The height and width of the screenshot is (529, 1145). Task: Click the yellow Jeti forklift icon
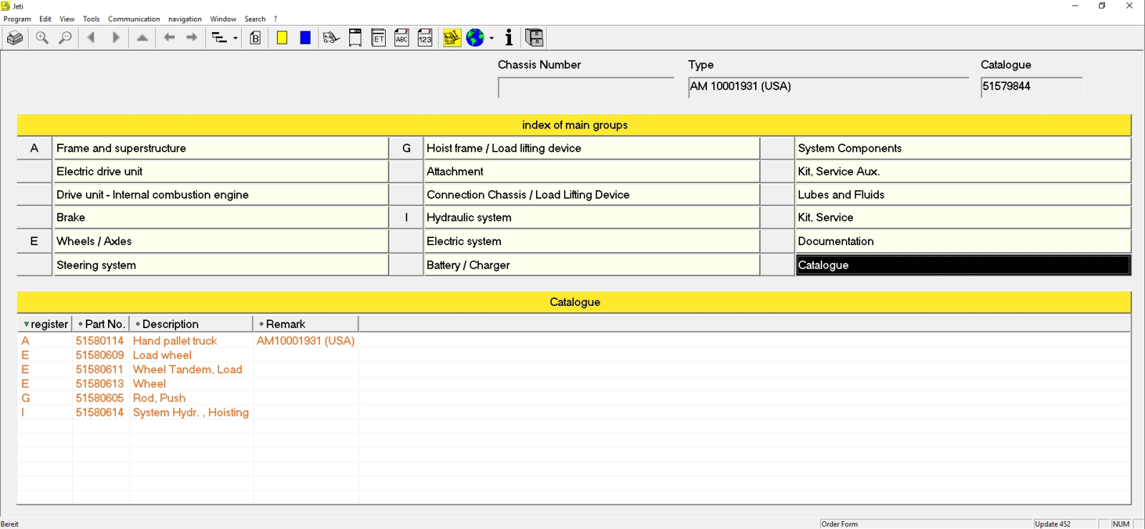[452, 38]
